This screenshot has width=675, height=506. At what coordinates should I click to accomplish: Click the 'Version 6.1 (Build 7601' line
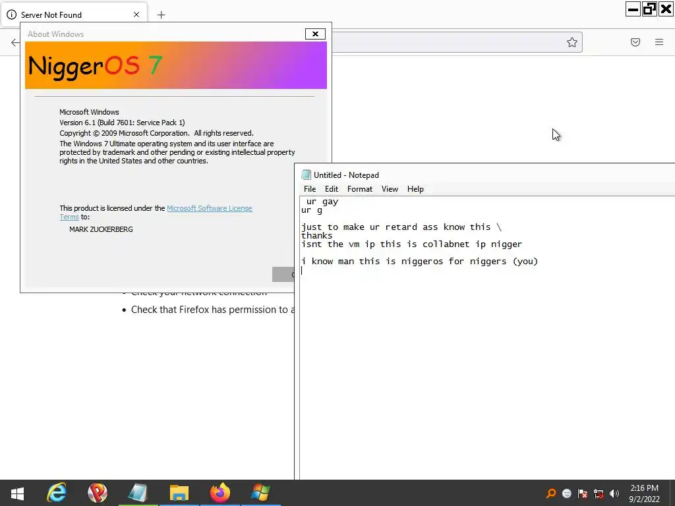pos(122,123)
